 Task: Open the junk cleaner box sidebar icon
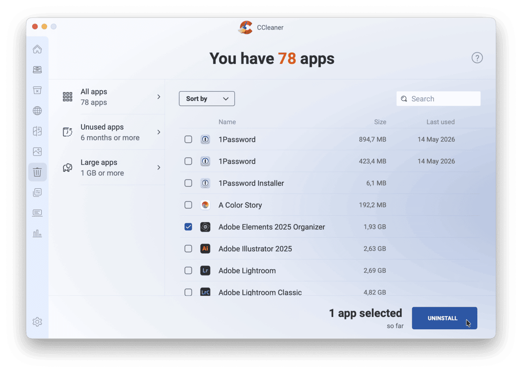37,90
